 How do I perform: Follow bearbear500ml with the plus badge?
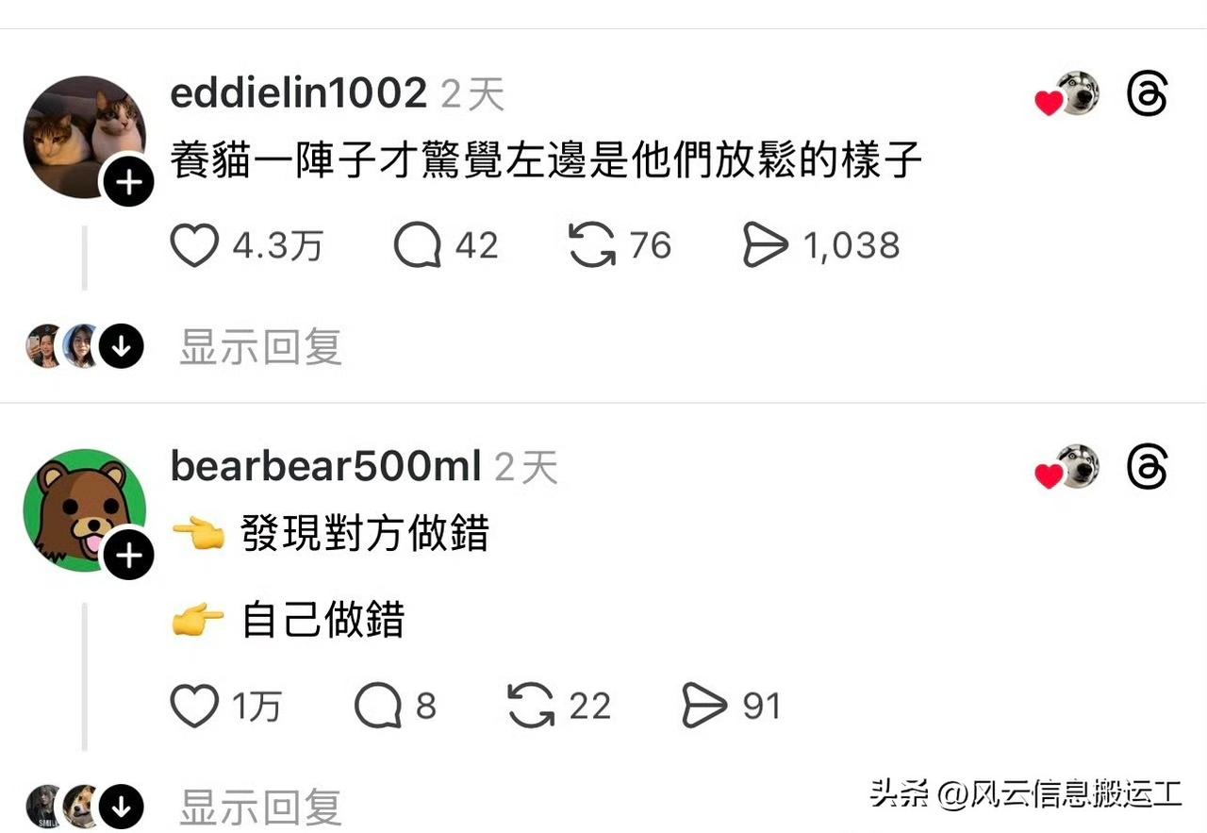(x=128, y=556)
